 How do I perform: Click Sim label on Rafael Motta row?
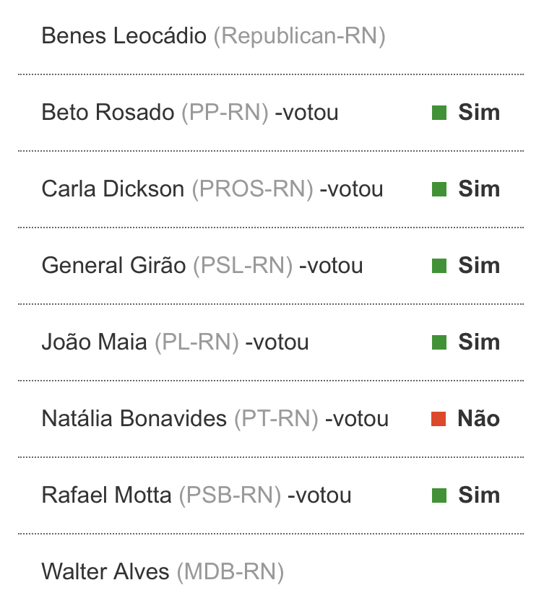(479, 495)
